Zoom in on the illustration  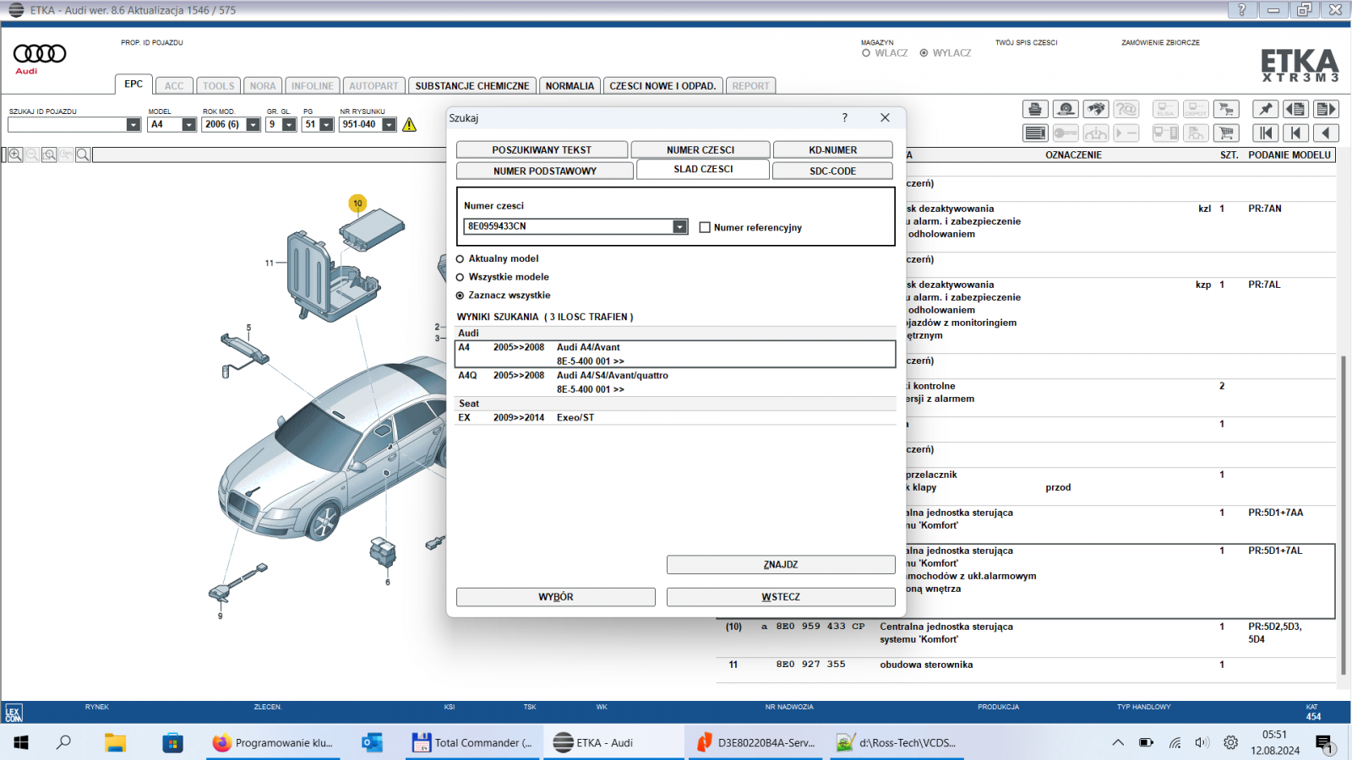coord(15,155)
